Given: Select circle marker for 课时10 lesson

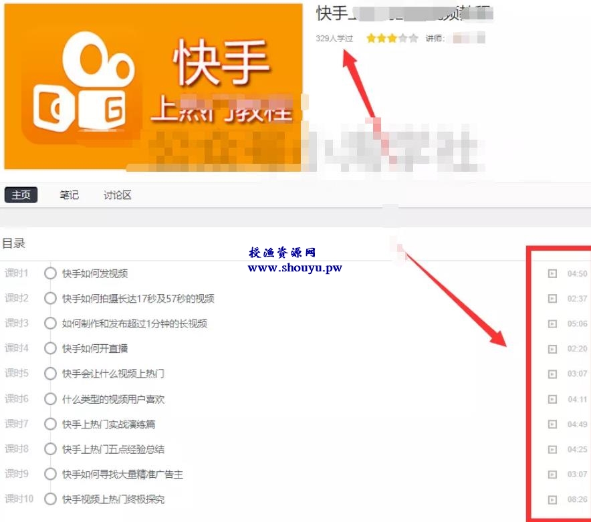Looking at the screenshot, I should click(x=50, y=499).
